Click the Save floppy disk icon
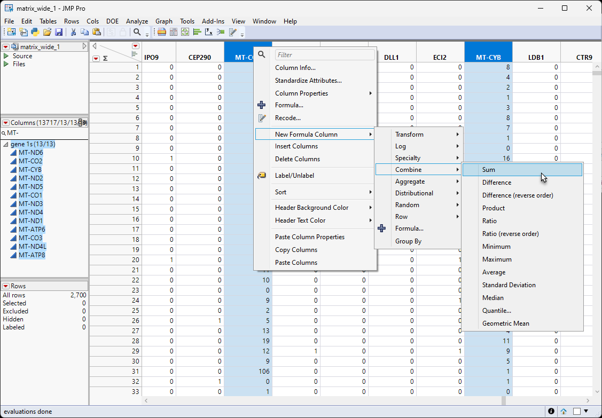Image resolution: width=602 pixels, height=418 pixels. (59, 32)
